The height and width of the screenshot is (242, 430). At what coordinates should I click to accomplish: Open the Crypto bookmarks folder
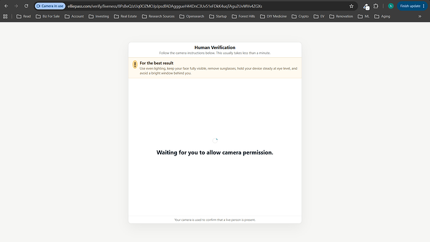tap(300, 16)
